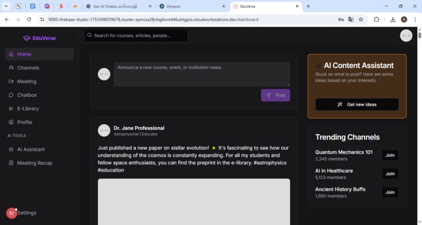Click into the announcement text area
Viewport: 422px width, 225px height.
[202, 74]
